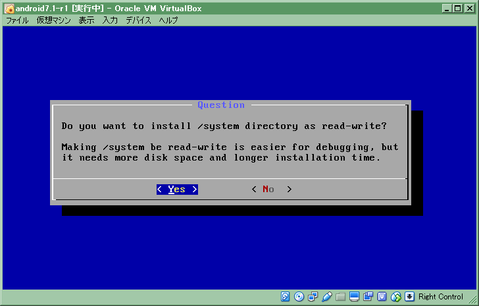The width and height of the screenshot is (479, 306).
Task: Click the shared folders icon
Action: (340, 297)
